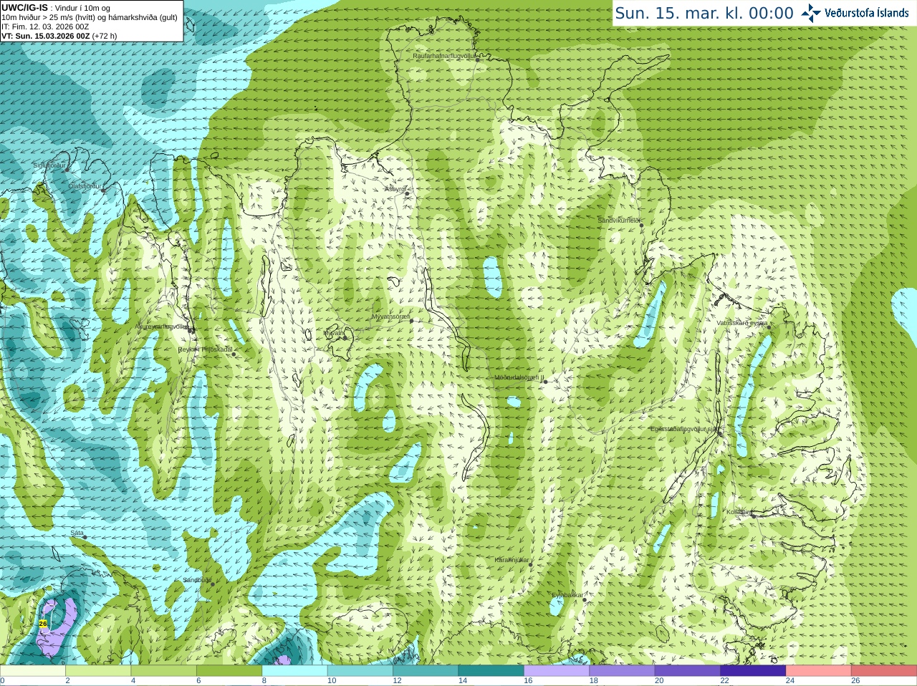The image size is (917, 686).
Task: Click the Veðurstofa Íslands logo icon
Action: pos(811,13)
